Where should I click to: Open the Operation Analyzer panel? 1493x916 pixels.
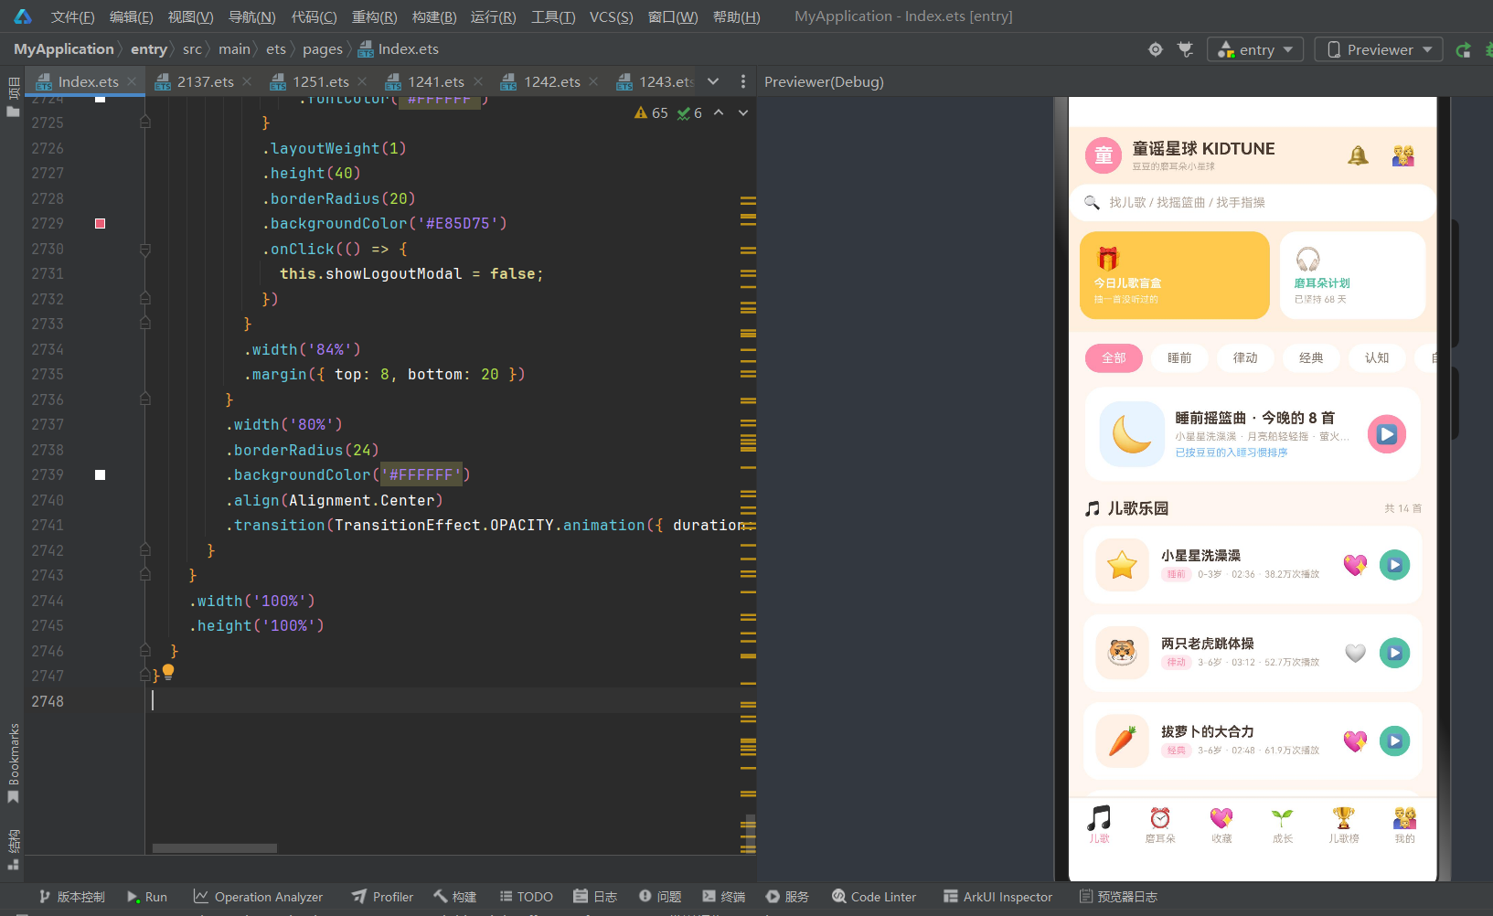click(x=258, y=897)
